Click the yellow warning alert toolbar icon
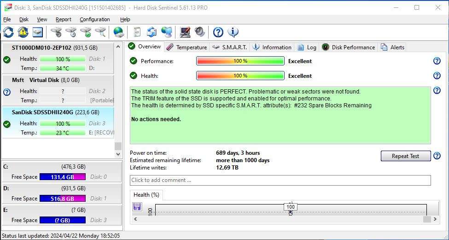The image size is (449, 240). point(23,32)
